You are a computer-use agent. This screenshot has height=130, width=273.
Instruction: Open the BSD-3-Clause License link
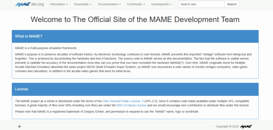pos(132,105)
